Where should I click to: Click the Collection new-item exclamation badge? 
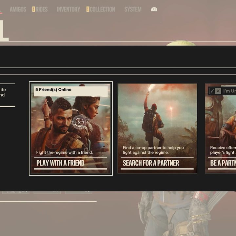coord(88,9)
